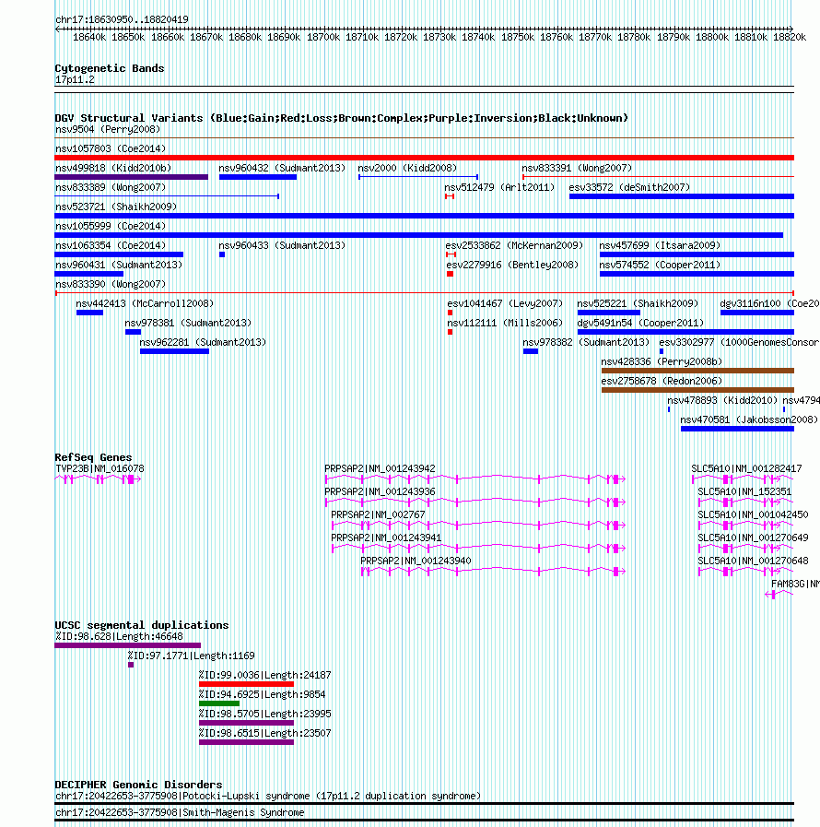
Task: Select the SLC5A10|NM_152351 transcript label
Action: tap(744, 491)
